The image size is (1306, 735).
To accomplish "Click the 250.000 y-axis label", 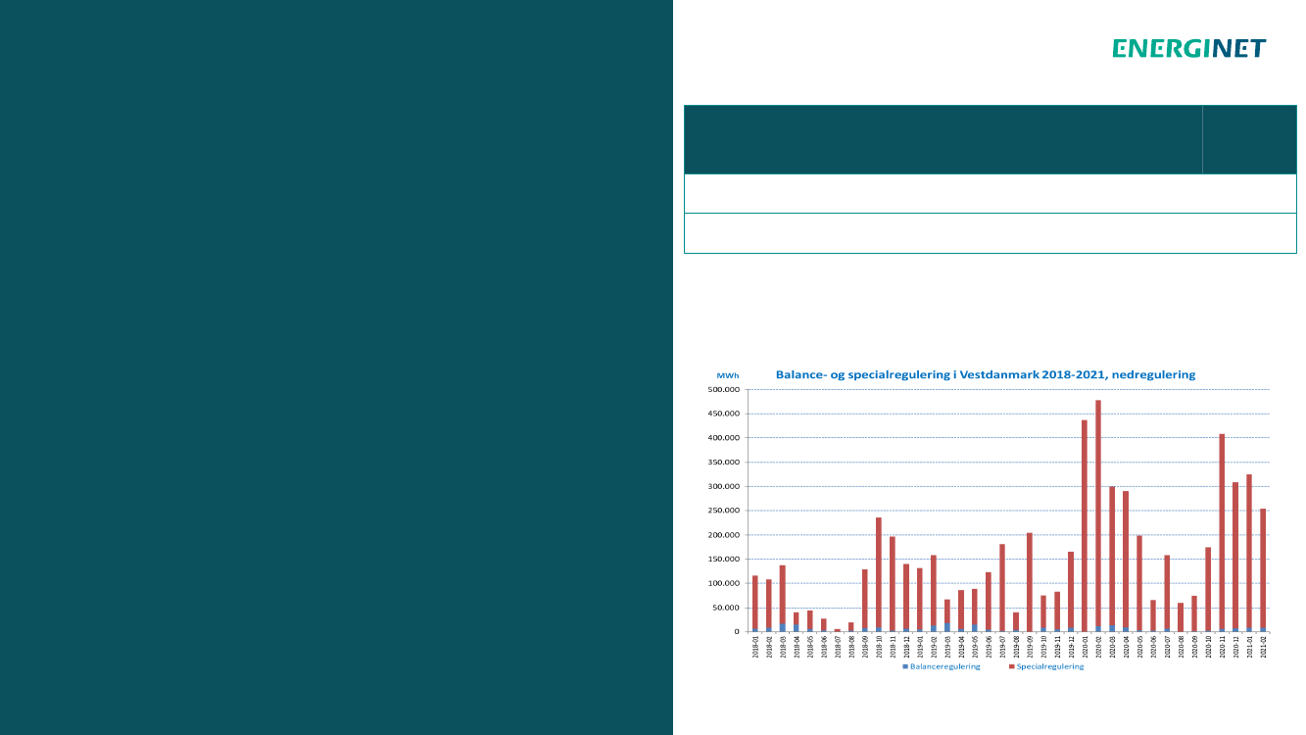I will (722, 511).
